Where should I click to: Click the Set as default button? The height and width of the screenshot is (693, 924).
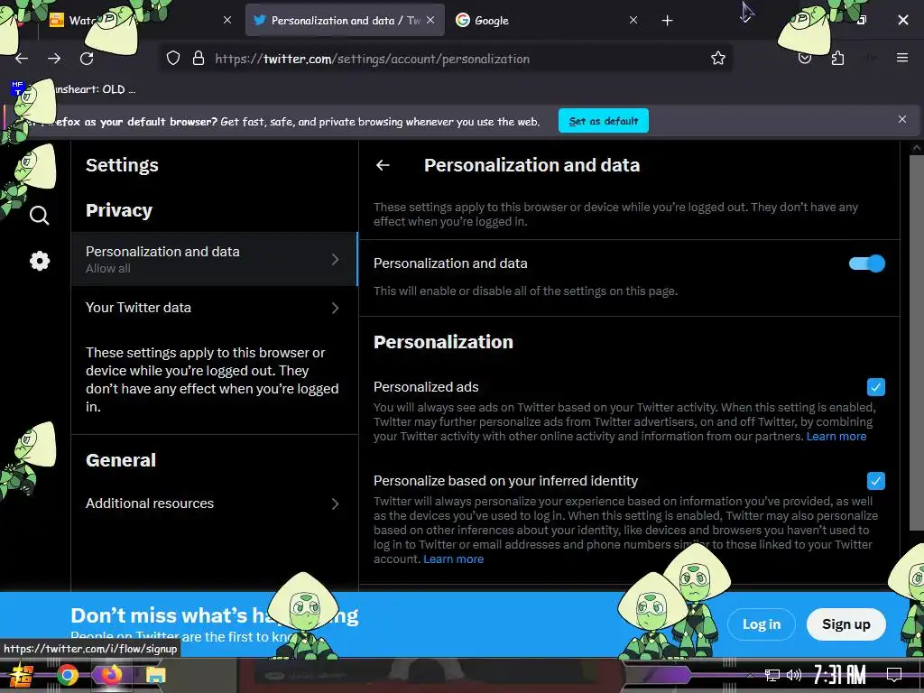pyautogui.click(x=604, y=121)
